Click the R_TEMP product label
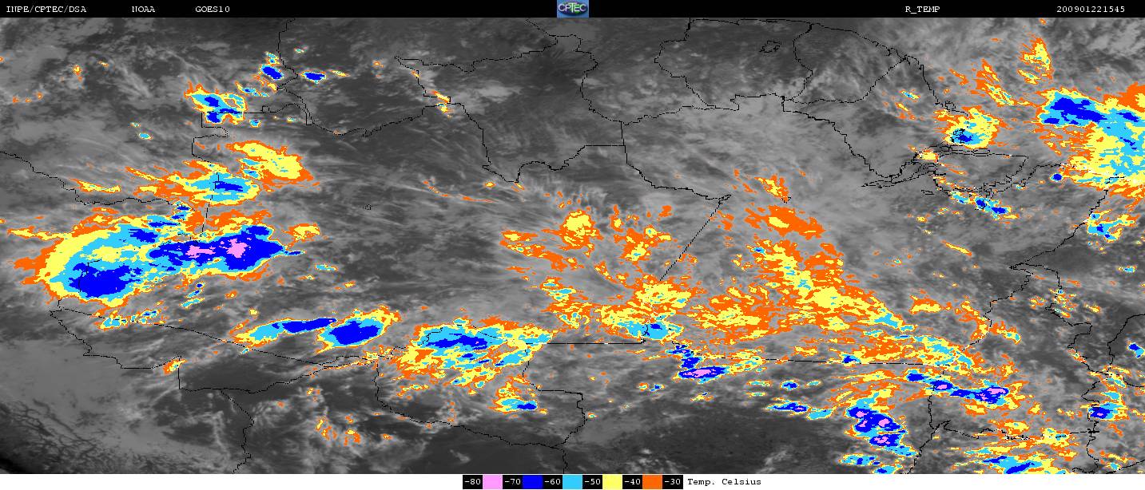This screenshot has height=490, width=1145. (922, 10)
